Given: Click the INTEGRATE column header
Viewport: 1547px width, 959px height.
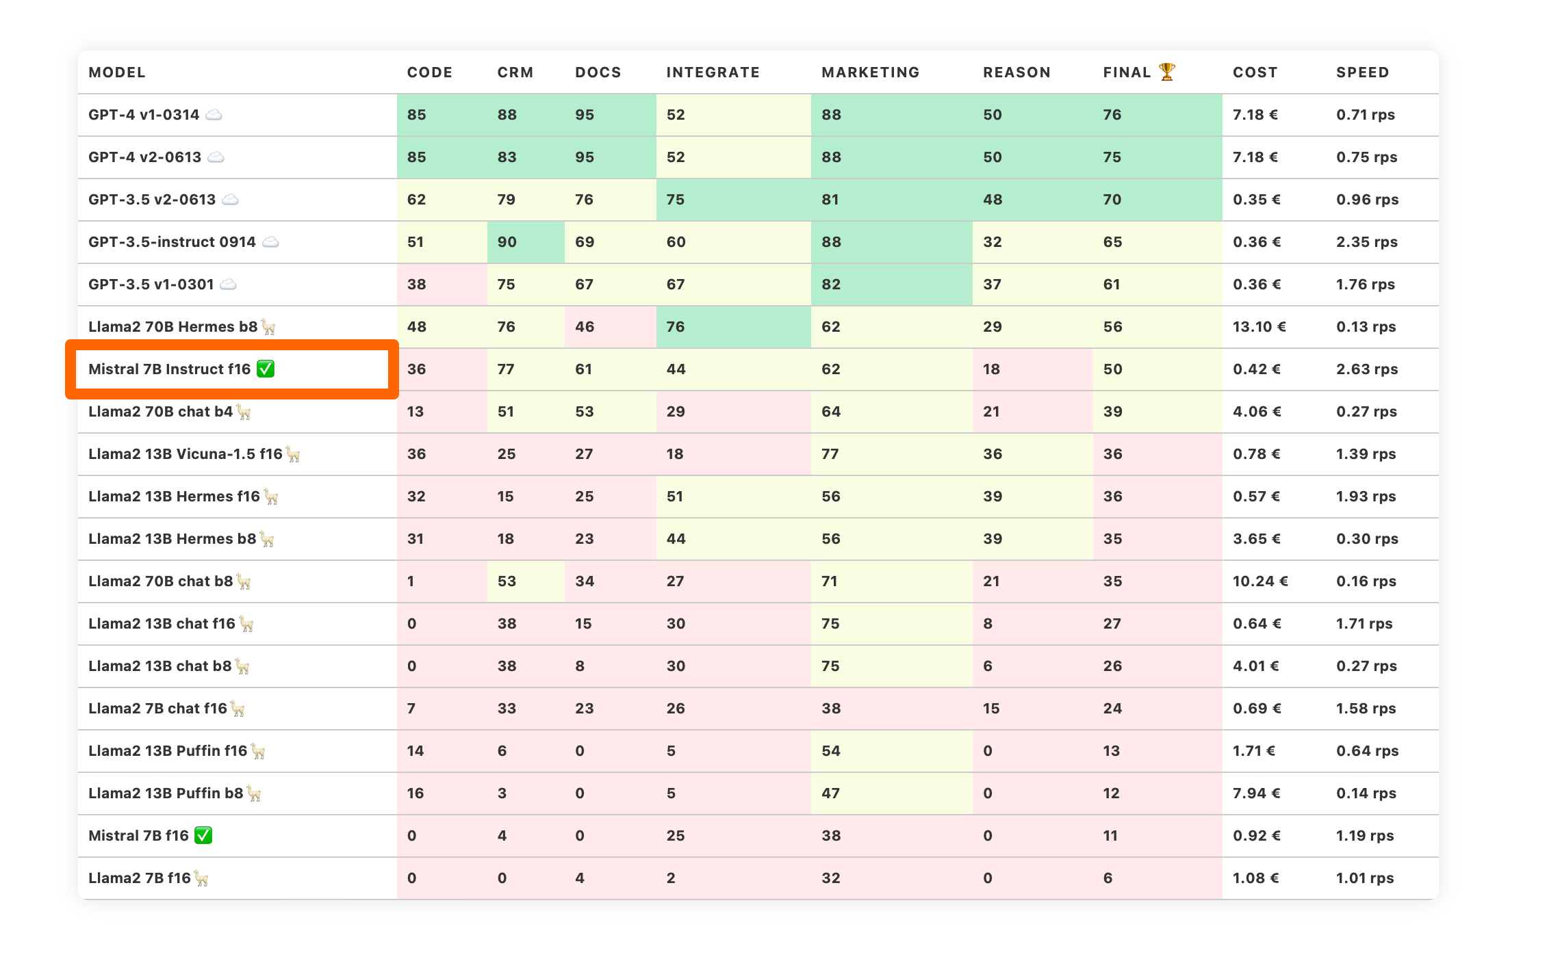Looking at the screenshot, I should click(713, 73).
